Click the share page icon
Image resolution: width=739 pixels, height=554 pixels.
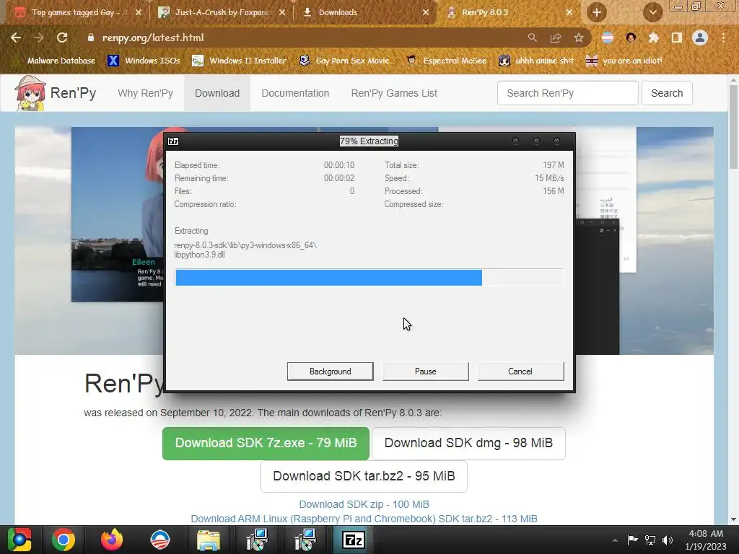(556, 38)
